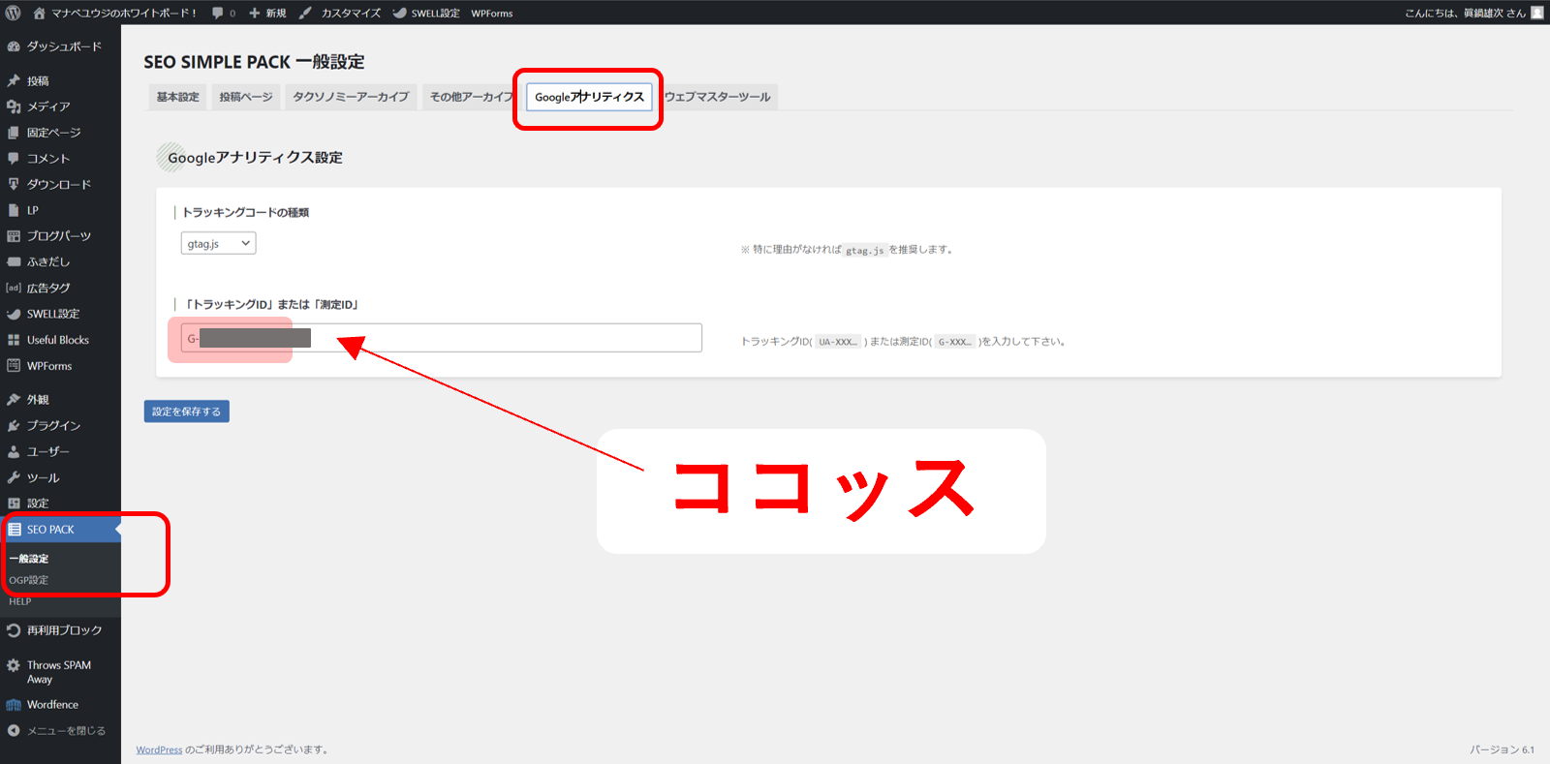Switch to the 基本設定 tab
Viewport: 1550px width, 764px height.
tap(178, 97)
